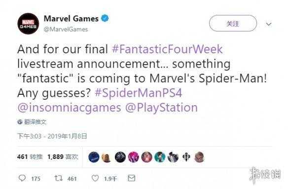Open the reply speech bubble icon
288x189 pixels.
22,178
